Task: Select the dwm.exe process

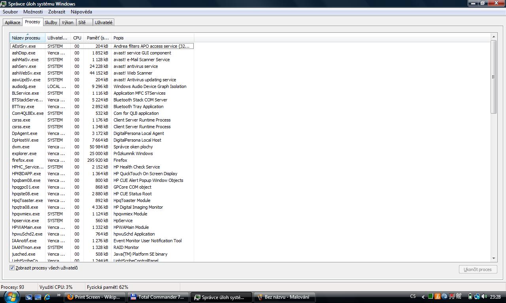Action: (102, 147)
